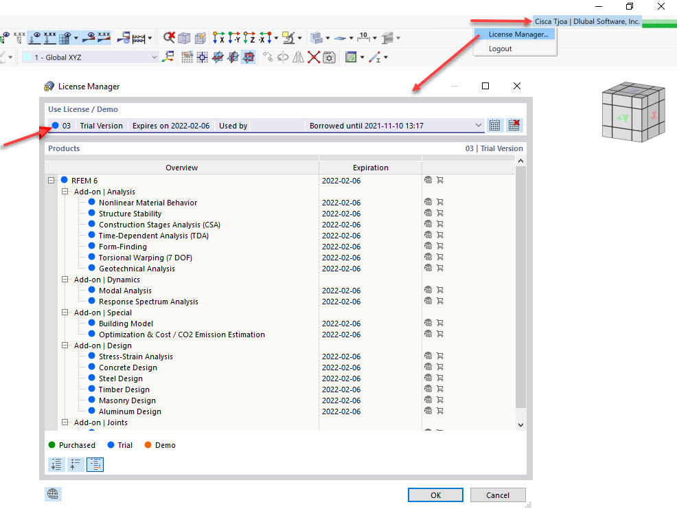Click the mirror model icon in the toolbar
677x509 pixels.
(298, 58)
